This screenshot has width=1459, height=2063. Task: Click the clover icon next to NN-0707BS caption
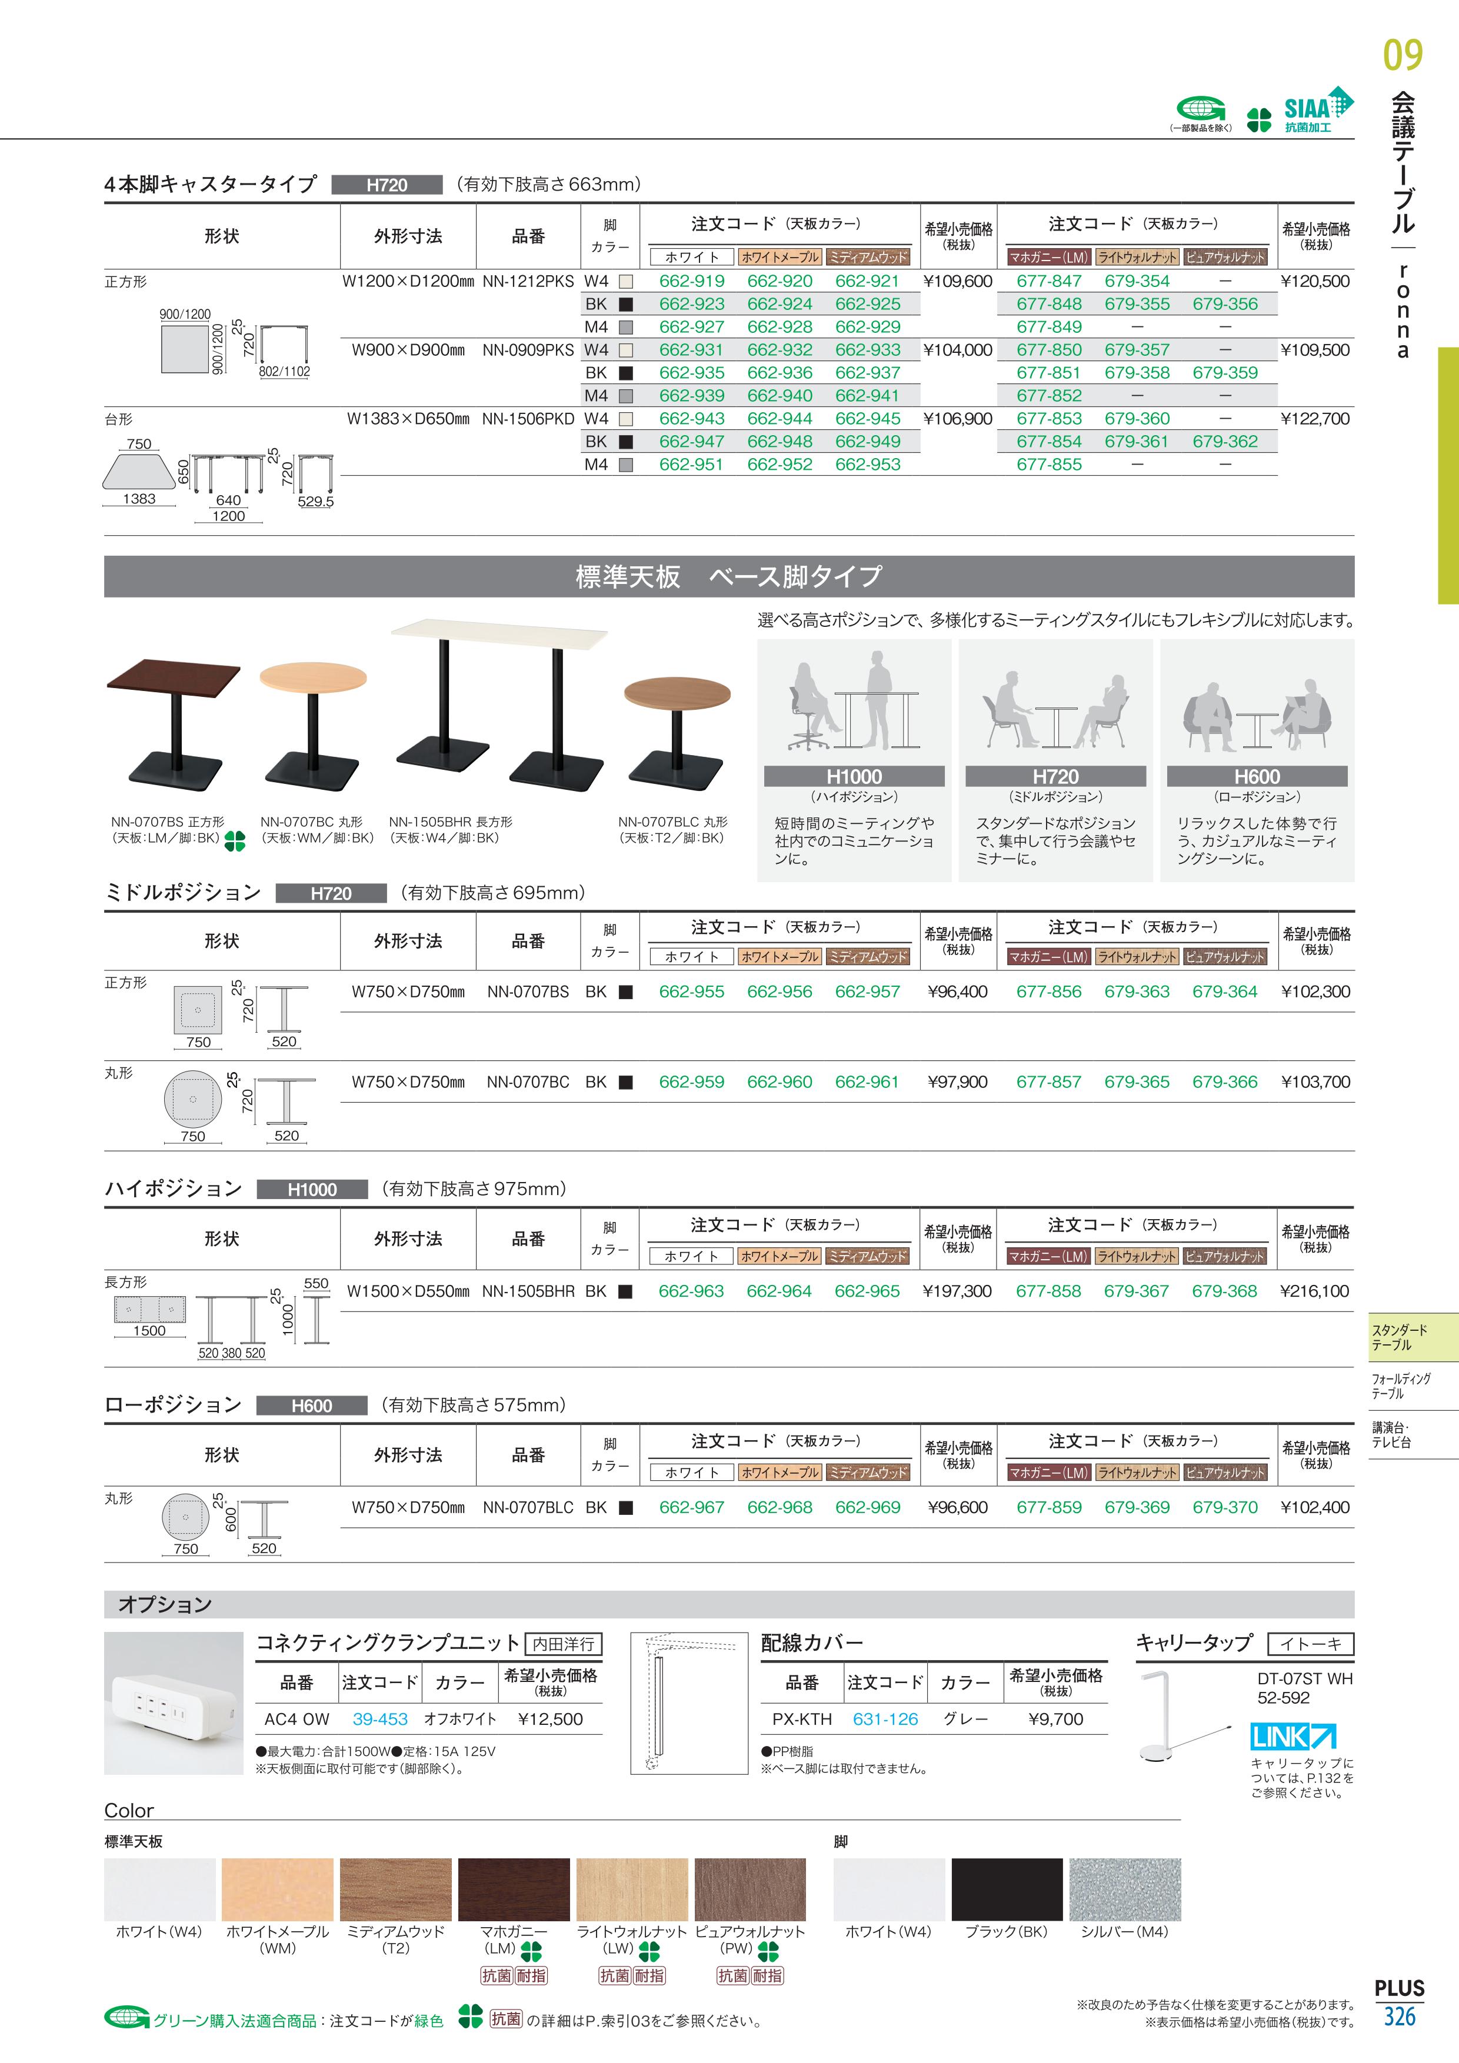(235, 841)
